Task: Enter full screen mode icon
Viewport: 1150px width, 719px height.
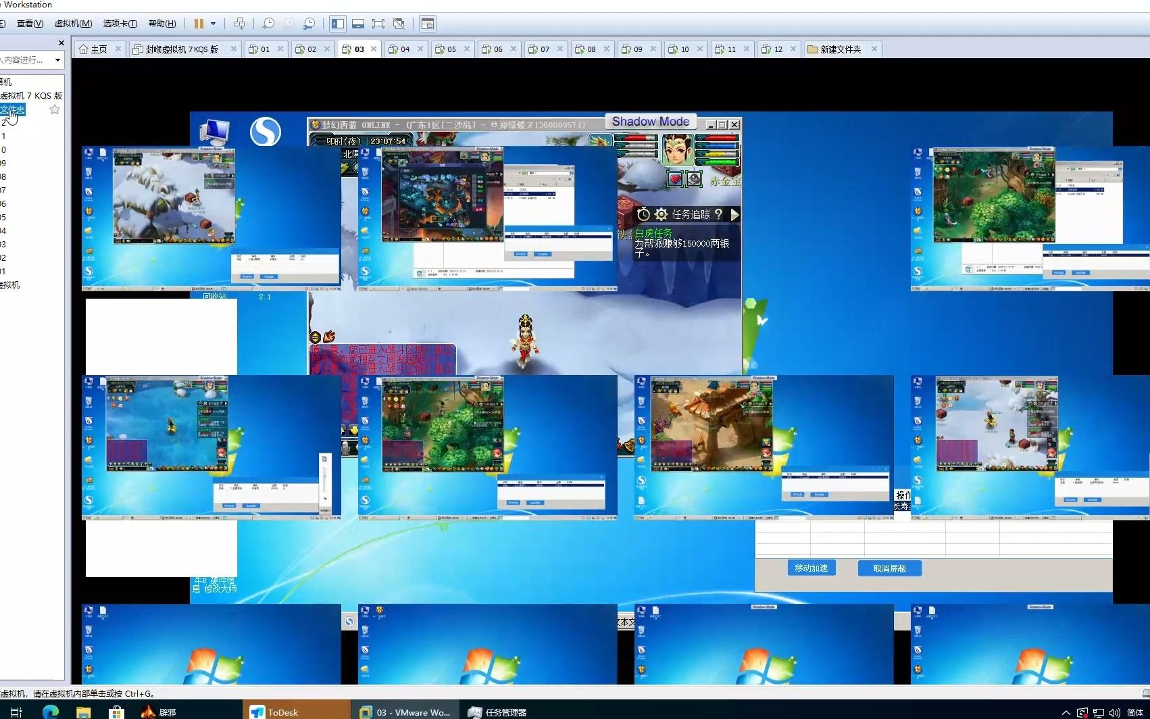Action: [x=378, y=24]
